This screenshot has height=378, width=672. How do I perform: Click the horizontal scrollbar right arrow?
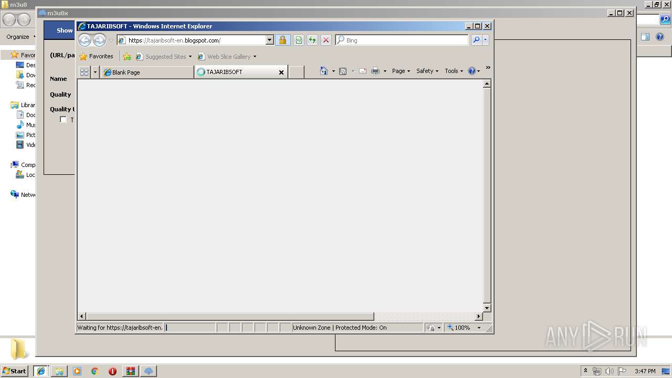click(478, 317)
